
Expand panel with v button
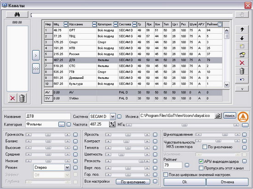242,89
